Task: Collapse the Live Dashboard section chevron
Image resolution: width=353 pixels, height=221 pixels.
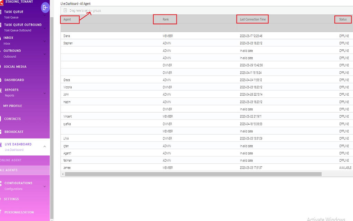Action: [x=44, y=147]
